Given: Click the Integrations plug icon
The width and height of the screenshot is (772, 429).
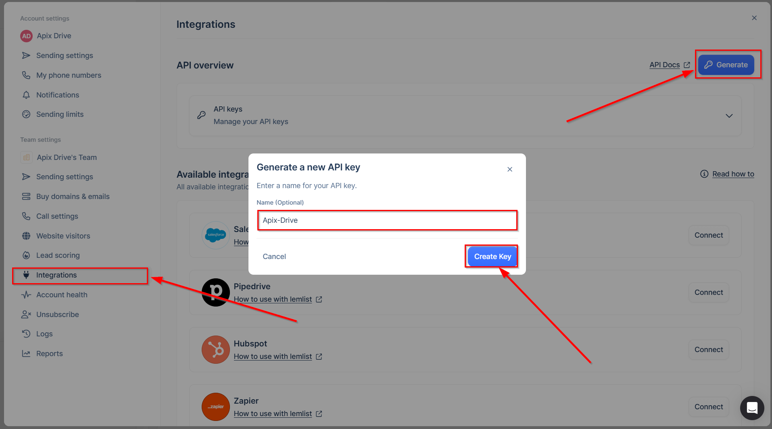Looking at the screenshot, I should click(26, 275).
